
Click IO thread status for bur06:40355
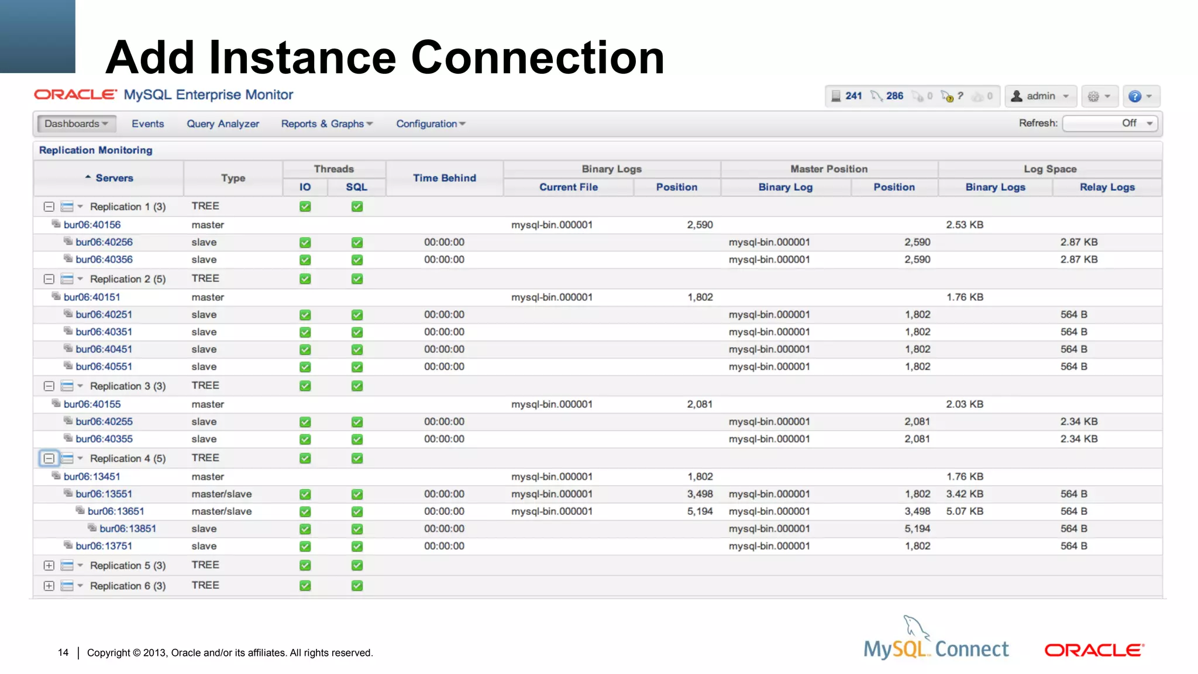tap(305, 439)
